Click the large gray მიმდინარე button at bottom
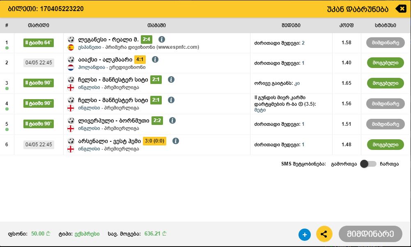Viewport: 411px width, 247px height. 370,234
